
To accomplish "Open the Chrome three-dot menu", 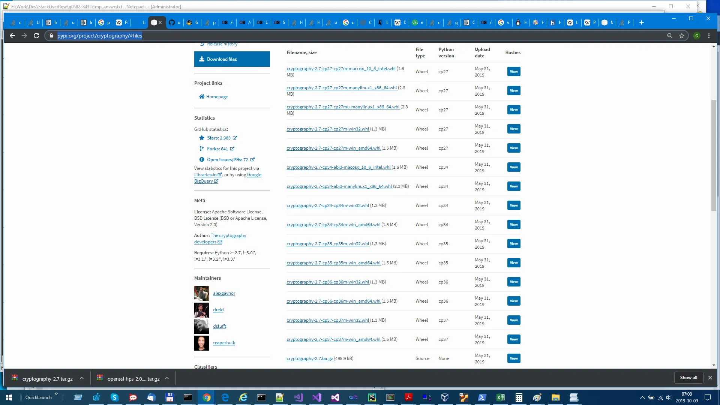I will coord(709,36).
